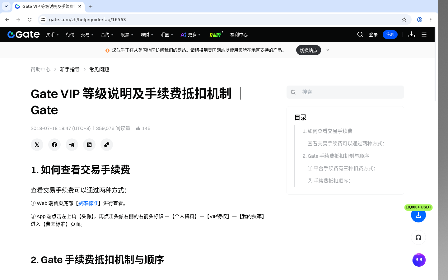Expand the 股票 dropdown menu
This screenshot has height=280, width=448.
point(127,35)
